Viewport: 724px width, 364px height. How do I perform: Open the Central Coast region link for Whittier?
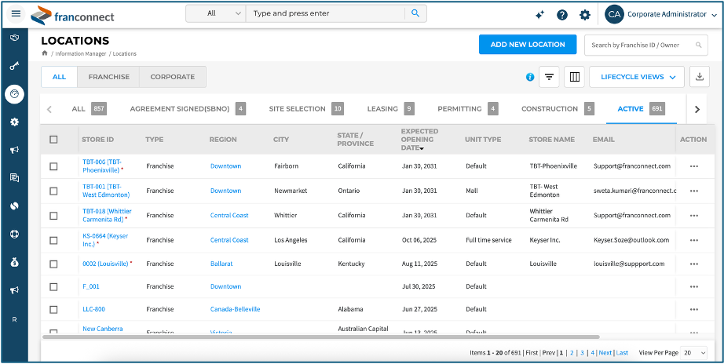[229, 215]
